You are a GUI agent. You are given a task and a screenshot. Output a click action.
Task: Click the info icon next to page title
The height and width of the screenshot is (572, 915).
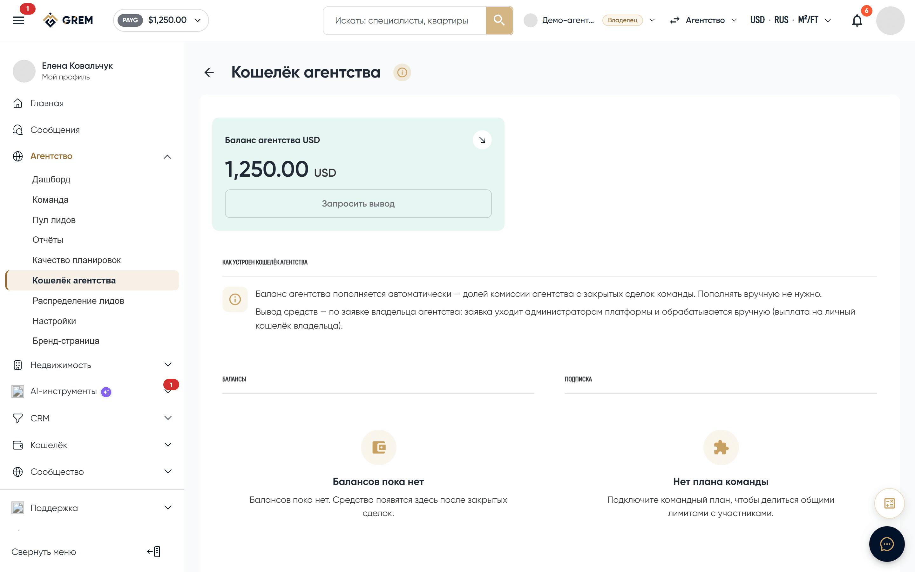point(402,72)
